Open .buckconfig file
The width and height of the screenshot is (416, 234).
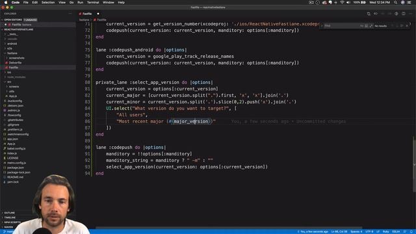click(x=14, y=101)
